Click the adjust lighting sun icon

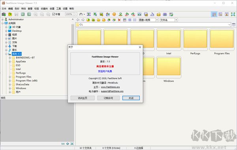tap(114, 15)
